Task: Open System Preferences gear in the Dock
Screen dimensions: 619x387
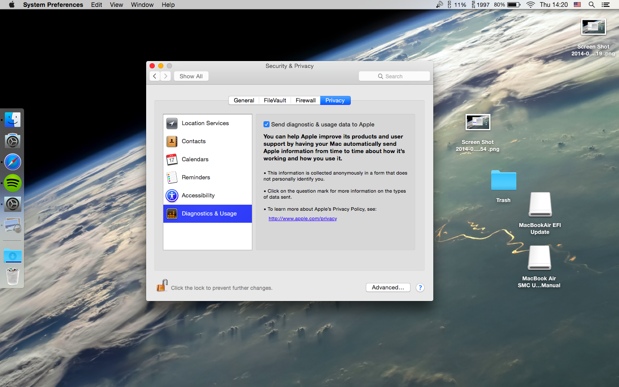Action: point(12,204)
